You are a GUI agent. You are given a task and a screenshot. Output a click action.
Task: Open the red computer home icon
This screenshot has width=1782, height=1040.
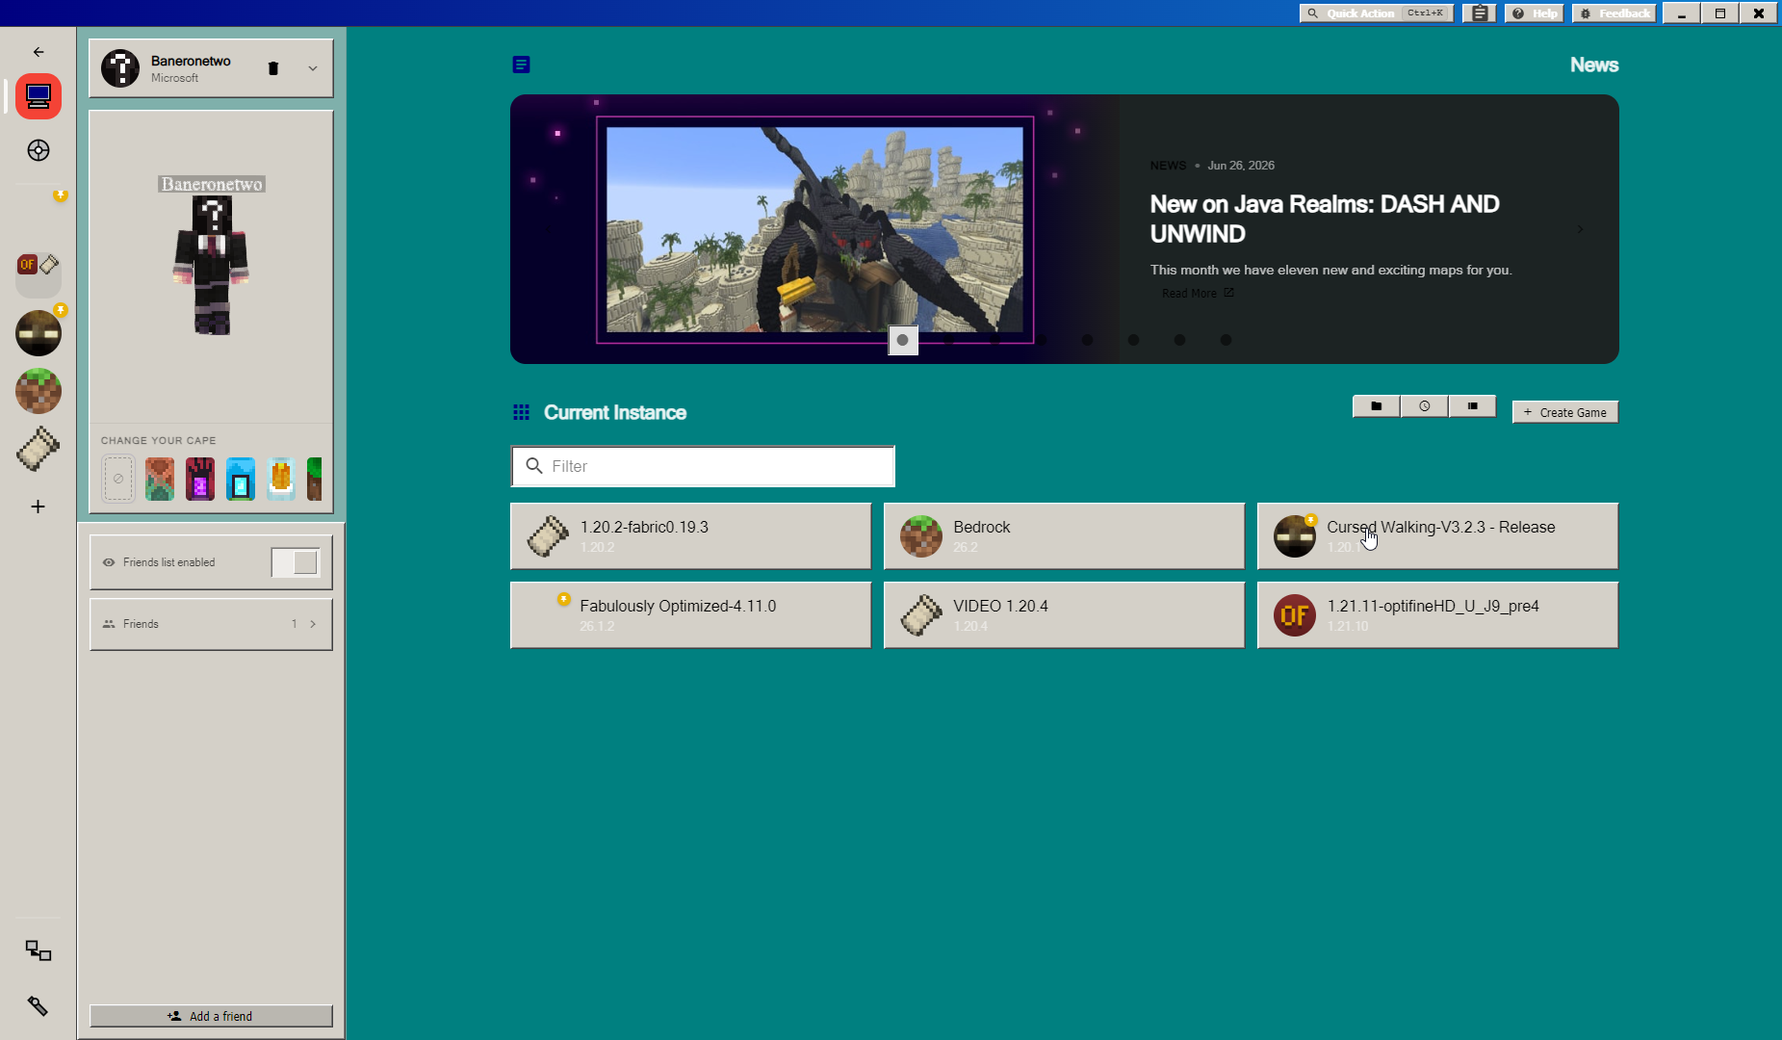pyautogui.click(x=39, y=96)
